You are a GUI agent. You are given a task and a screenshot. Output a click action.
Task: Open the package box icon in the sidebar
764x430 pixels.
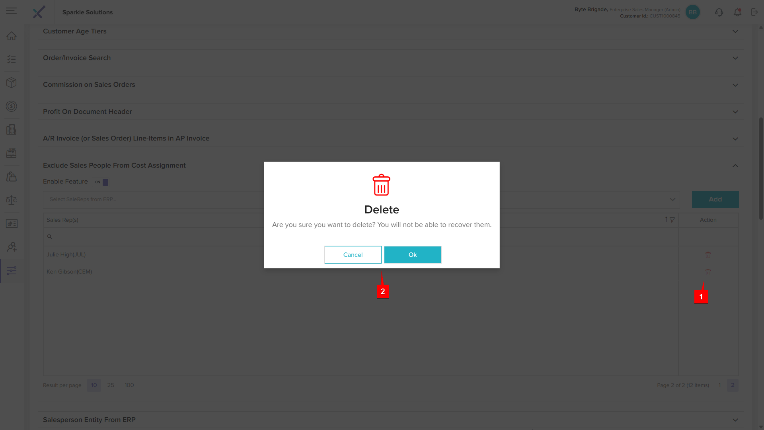[x=12, y=82]
